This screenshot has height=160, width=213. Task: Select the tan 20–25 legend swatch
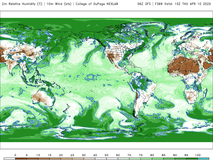pos(67,159)
